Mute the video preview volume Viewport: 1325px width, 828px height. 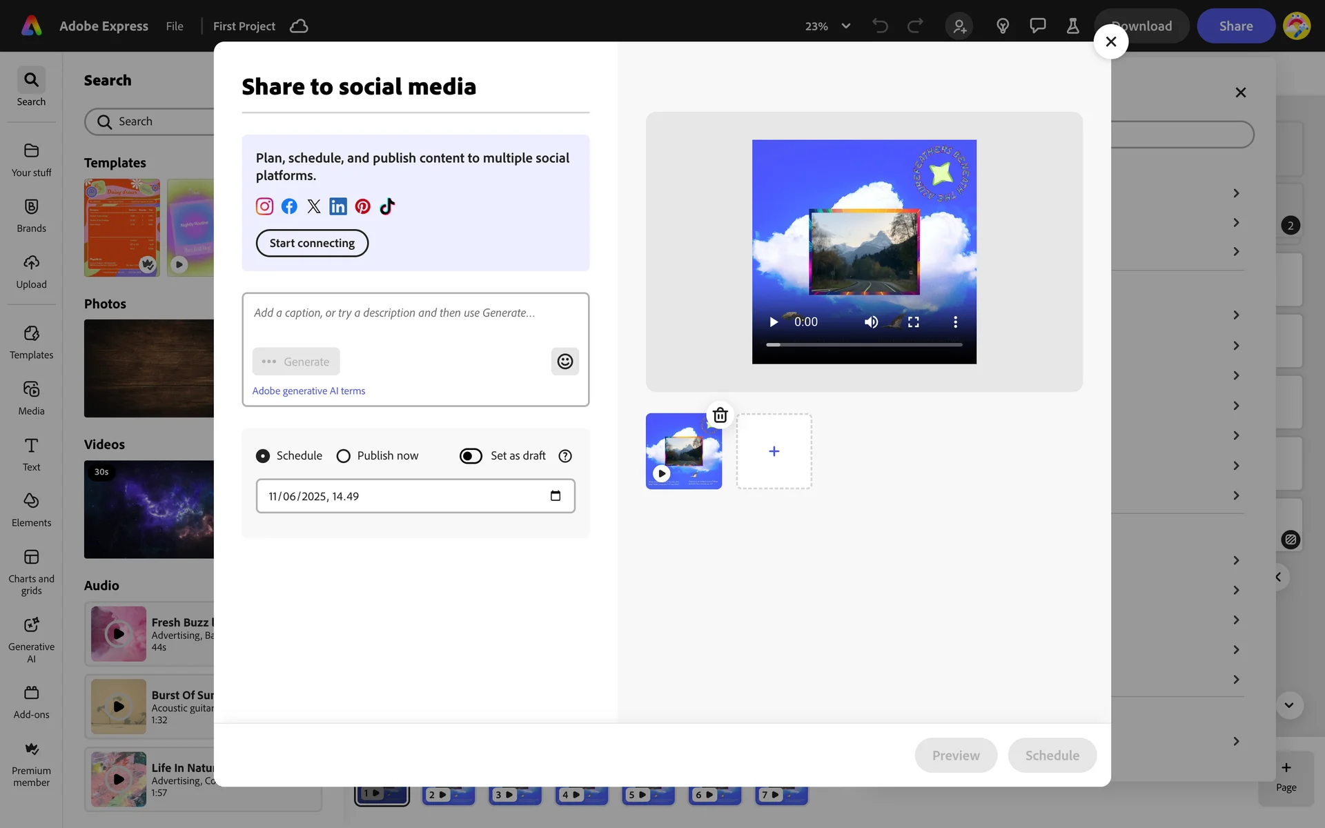click(x=871, y=322)
